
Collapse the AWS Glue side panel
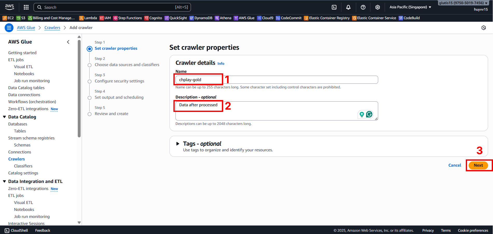[x=68, y=42]
